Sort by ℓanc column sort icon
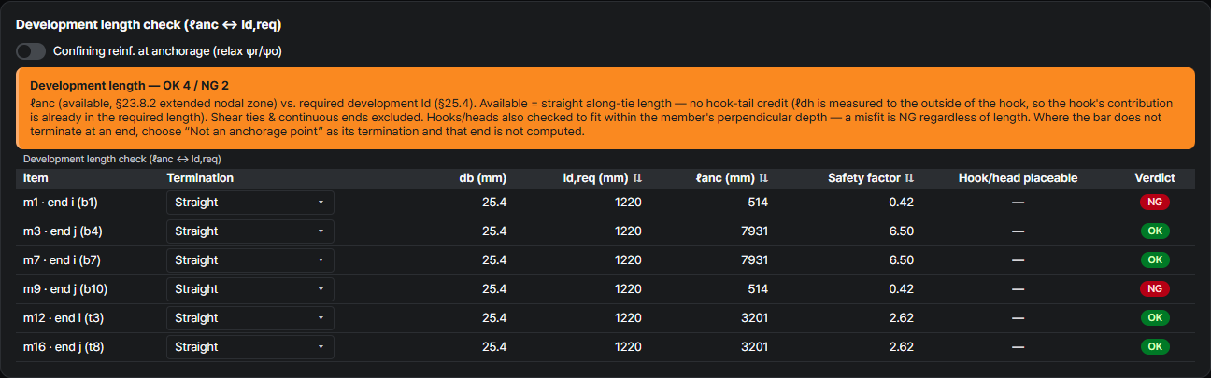 point(763,177)
